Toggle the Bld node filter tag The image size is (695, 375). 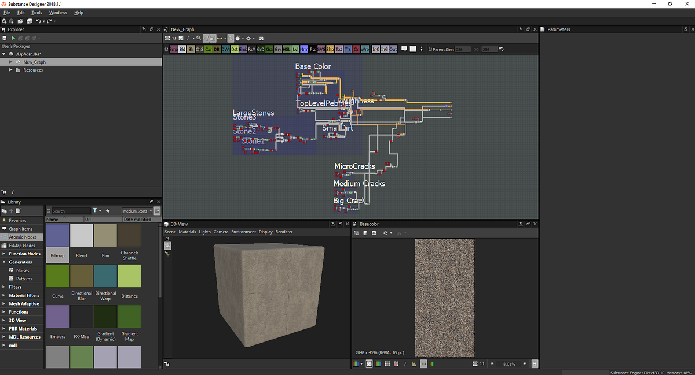click(182, 50)
